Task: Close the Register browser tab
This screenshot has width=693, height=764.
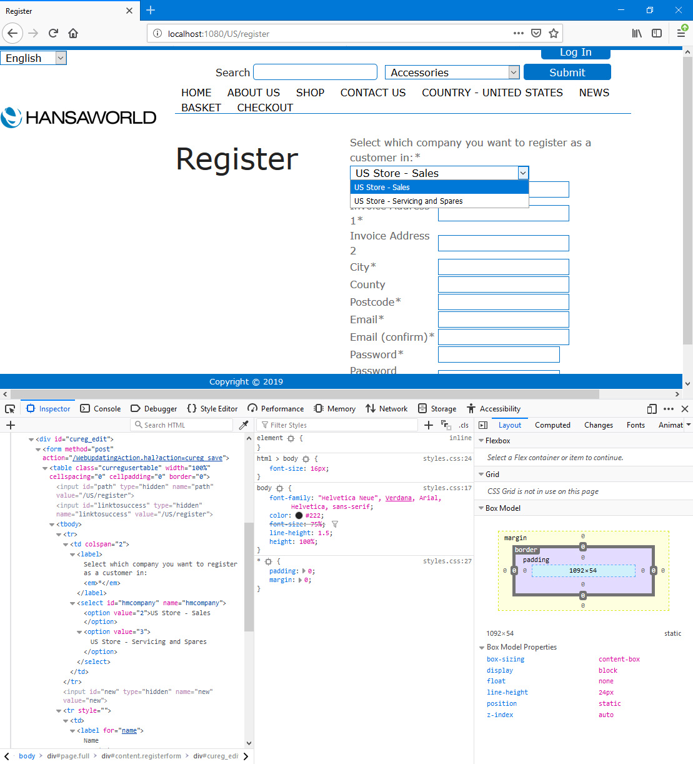Action: [129, 11]
